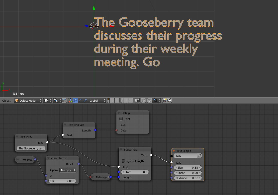Viewport: 278px width, 195px height.
Task: Click the 3D cursor at the text origin
Action: point(94,26)
